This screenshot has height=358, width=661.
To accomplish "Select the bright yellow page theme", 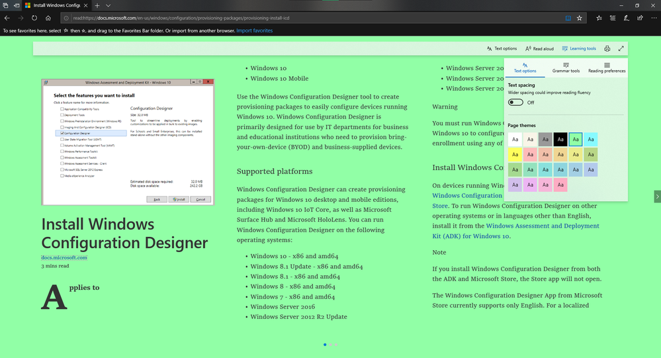I will click(515, 154).
